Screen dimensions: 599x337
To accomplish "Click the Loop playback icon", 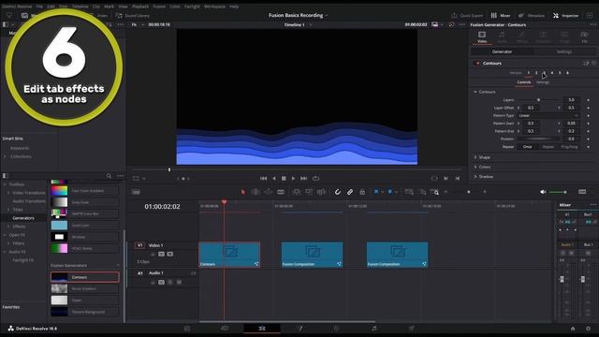I will click(315, 179).
